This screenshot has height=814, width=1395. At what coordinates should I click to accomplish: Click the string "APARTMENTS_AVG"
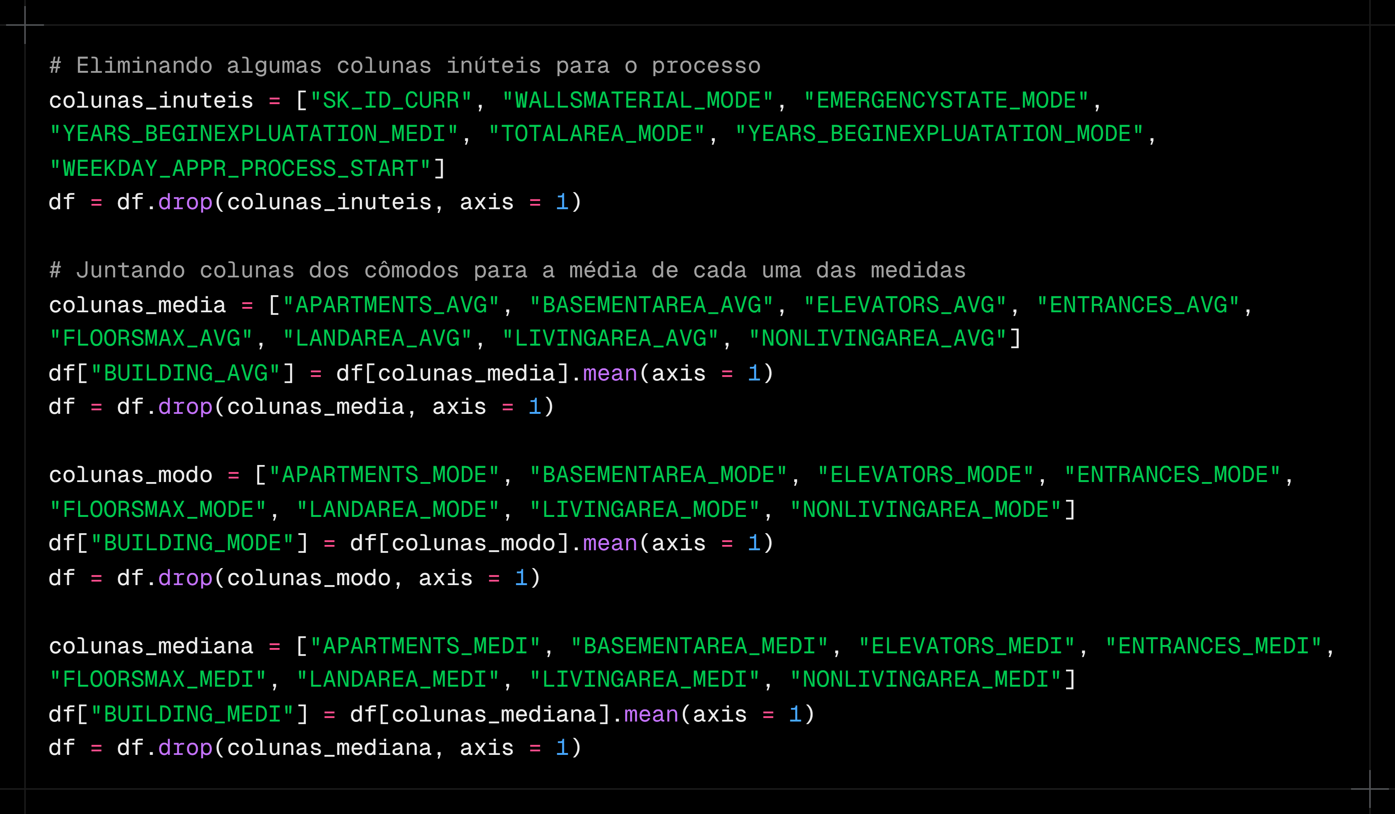coord(391,305)
